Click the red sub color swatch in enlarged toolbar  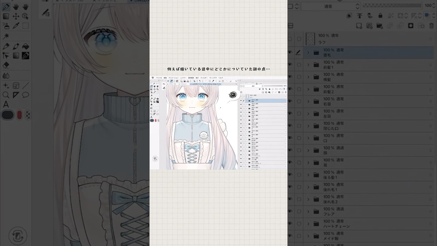pyautogui.click(x=19, y=115)
